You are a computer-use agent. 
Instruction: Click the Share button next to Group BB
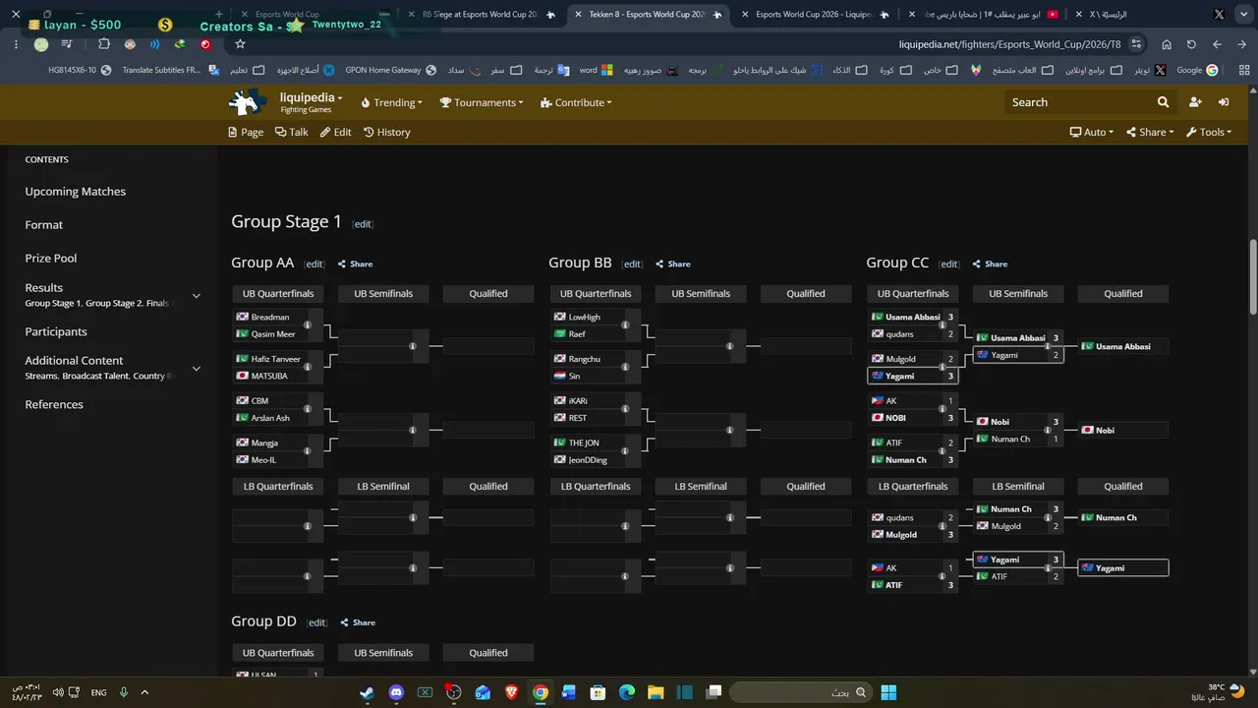tap(673, 265)
